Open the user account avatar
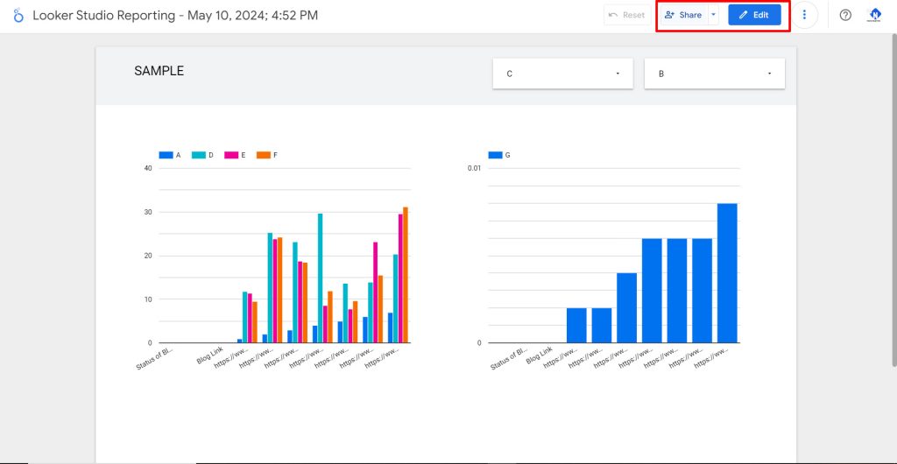 [x=874, y=15]
